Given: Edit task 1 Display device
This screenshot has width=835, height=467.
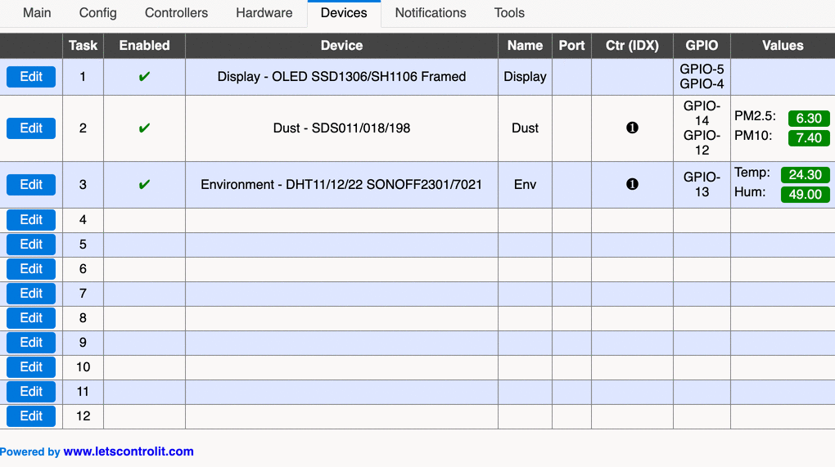Looking at the screenshot, I should point(31,77).
